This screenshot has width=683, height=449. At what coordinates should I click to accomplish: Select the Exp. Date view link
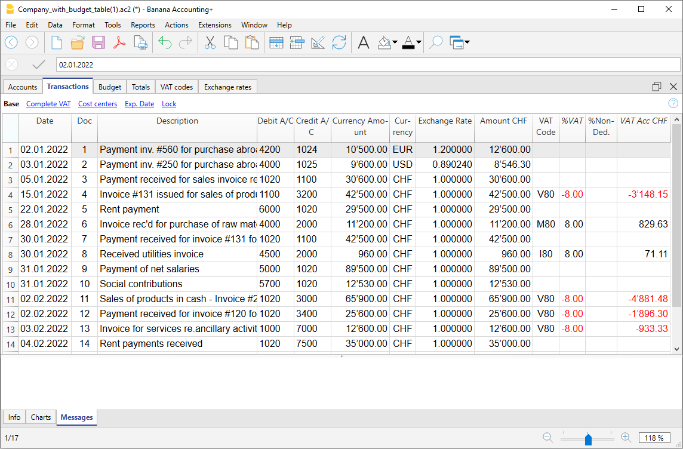(x=139, y=104)
